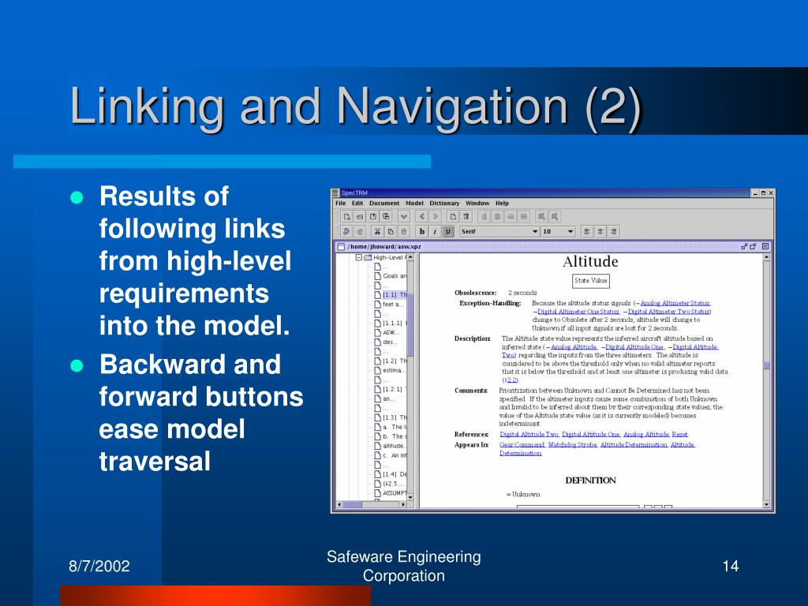Click the trash delete toolbar icon
This screenshot has height=606, width=808.
click(466, 217)
